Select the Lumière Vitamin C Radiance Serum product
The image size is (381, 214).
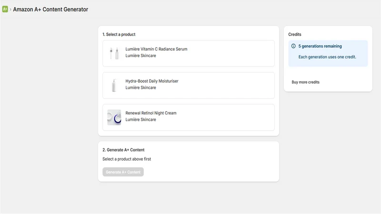pyautogui.click(x=189, y=53)
